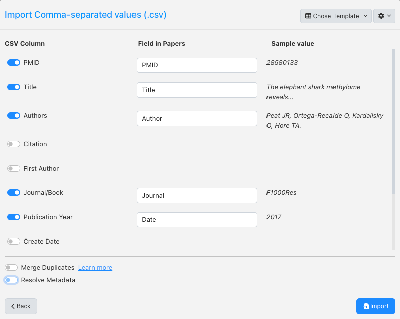
Task: Open the Journal field mapping selector
Action: coord(197,196)
